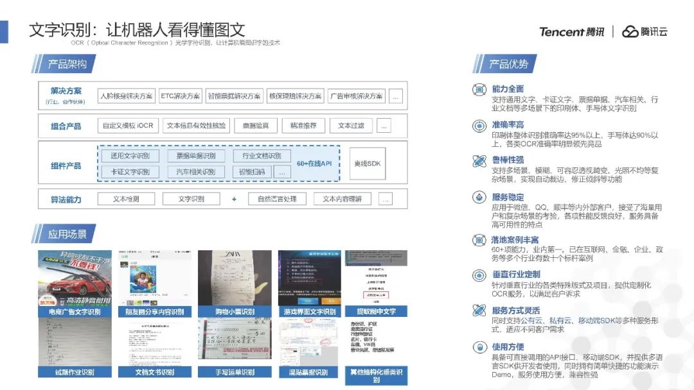Image resolution: width=694 pixels, height=390 pixels.
Task: Click the 文本过滤 box
Action: click(351, 126)
